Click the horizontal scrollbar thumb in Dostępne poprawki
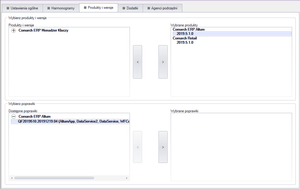 click(54, 178)
